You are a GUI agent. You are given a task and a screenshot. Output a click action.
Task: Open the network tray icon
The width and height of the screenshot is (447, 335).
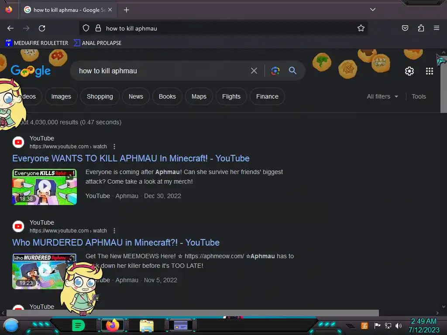388,325
